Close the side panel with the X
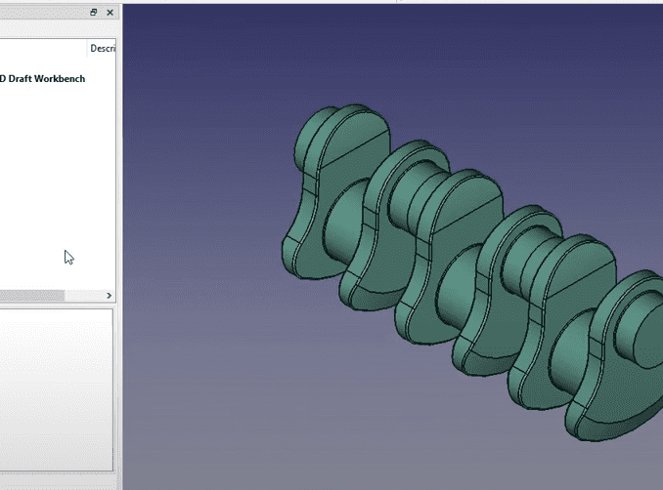Image resolution: width=663 pixels, height=490 pixels. point(110,13)
